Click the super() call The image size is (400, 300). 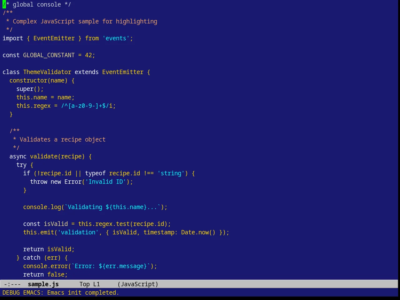[28, 89]
